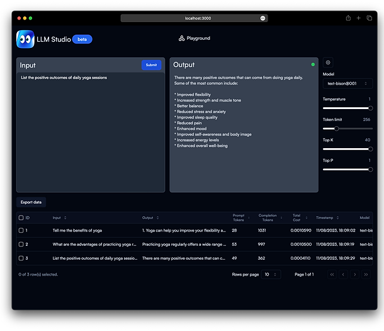Click the localhost:3000 address bar
384x331 pixels.
(x=194, y=18)
